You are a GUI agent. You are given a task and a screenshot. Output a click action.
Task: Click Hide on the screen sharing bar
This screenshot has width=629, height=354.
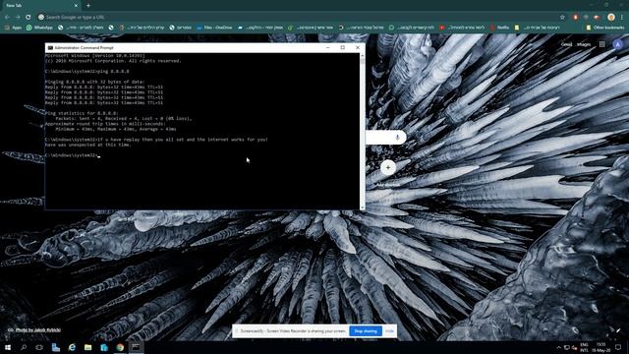(x=389, y=331)
